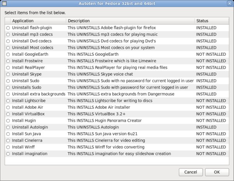The height and width of the screenshot is (181, 234).
Task: Choose the Install Hugin radio button
Action: tap(8, 121)
